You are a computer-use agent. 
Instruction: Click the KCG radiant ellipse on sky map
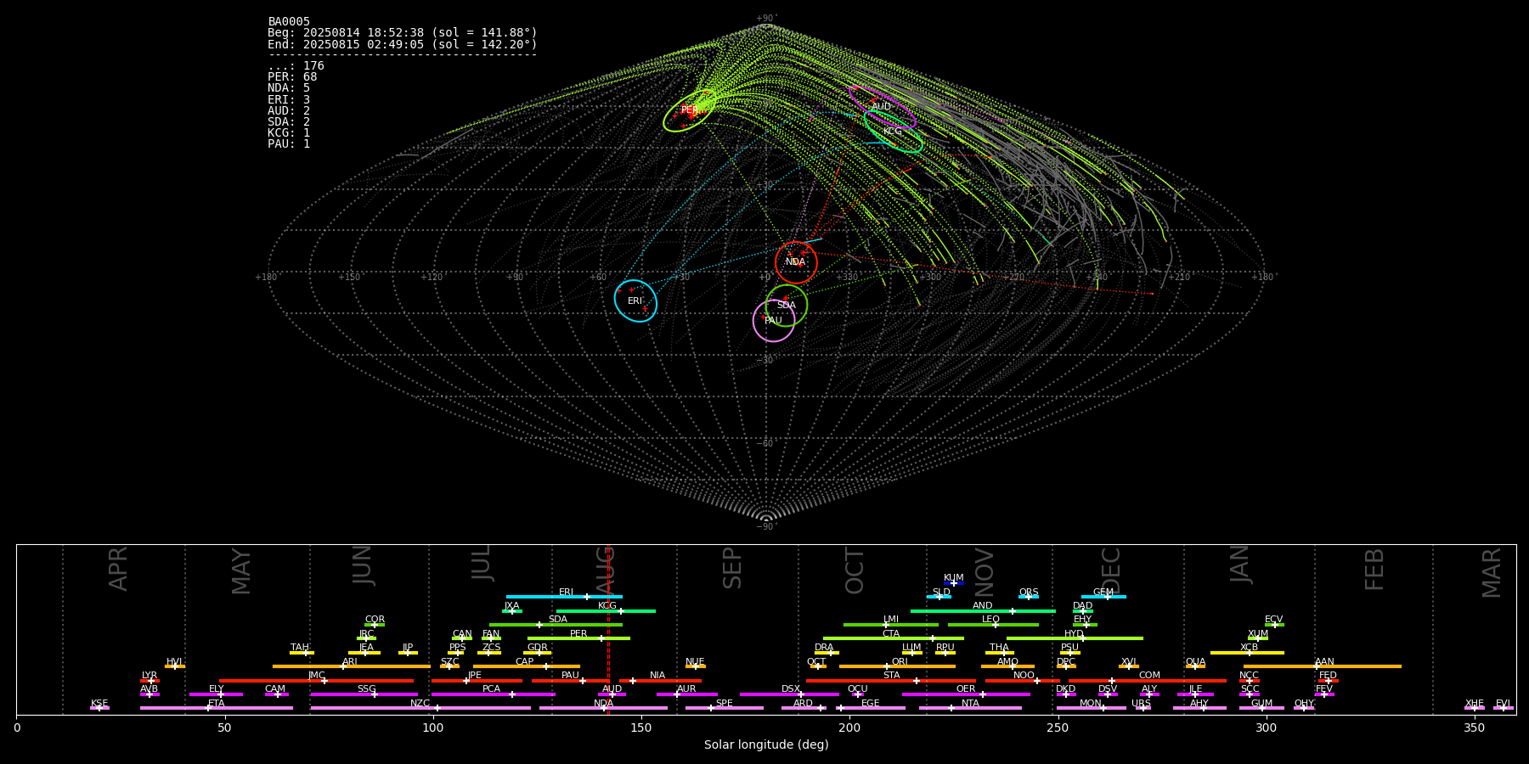click(894, 132)
